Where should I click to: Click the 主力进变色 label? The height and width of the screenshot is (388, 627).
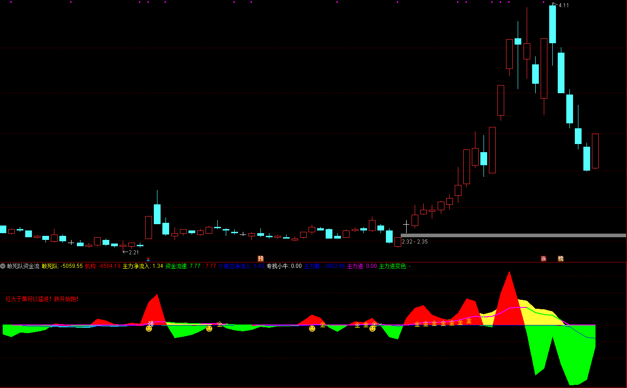coord(394,266)
